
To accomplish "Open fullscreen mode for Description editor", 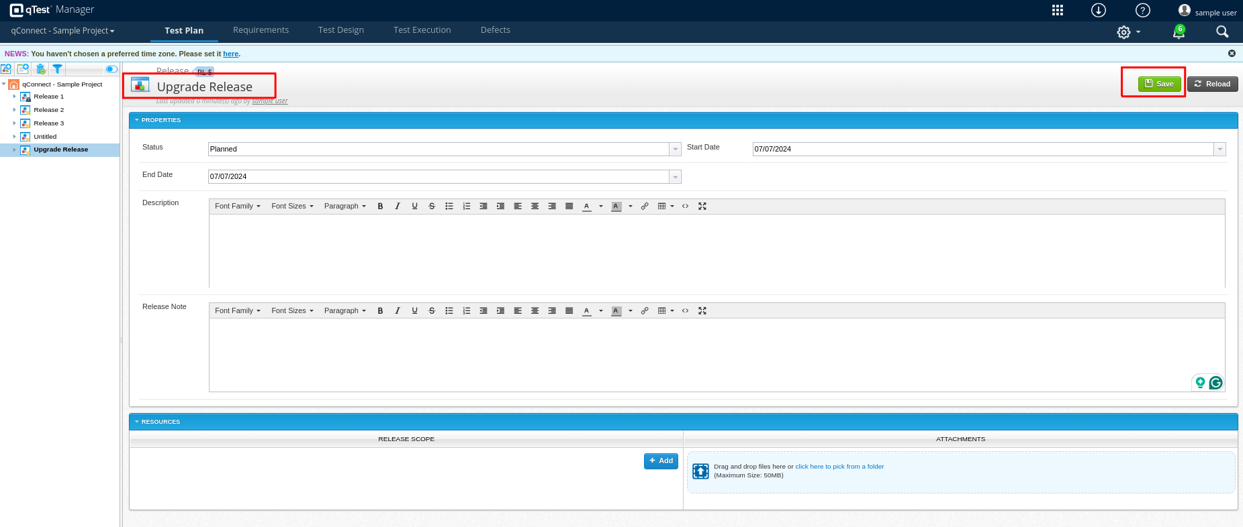I will 702,207.
